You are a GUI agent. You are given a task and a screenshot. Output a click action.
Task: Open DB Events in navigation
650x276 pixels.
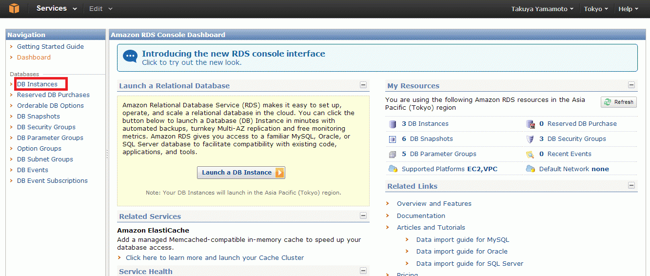click(33, 170)
